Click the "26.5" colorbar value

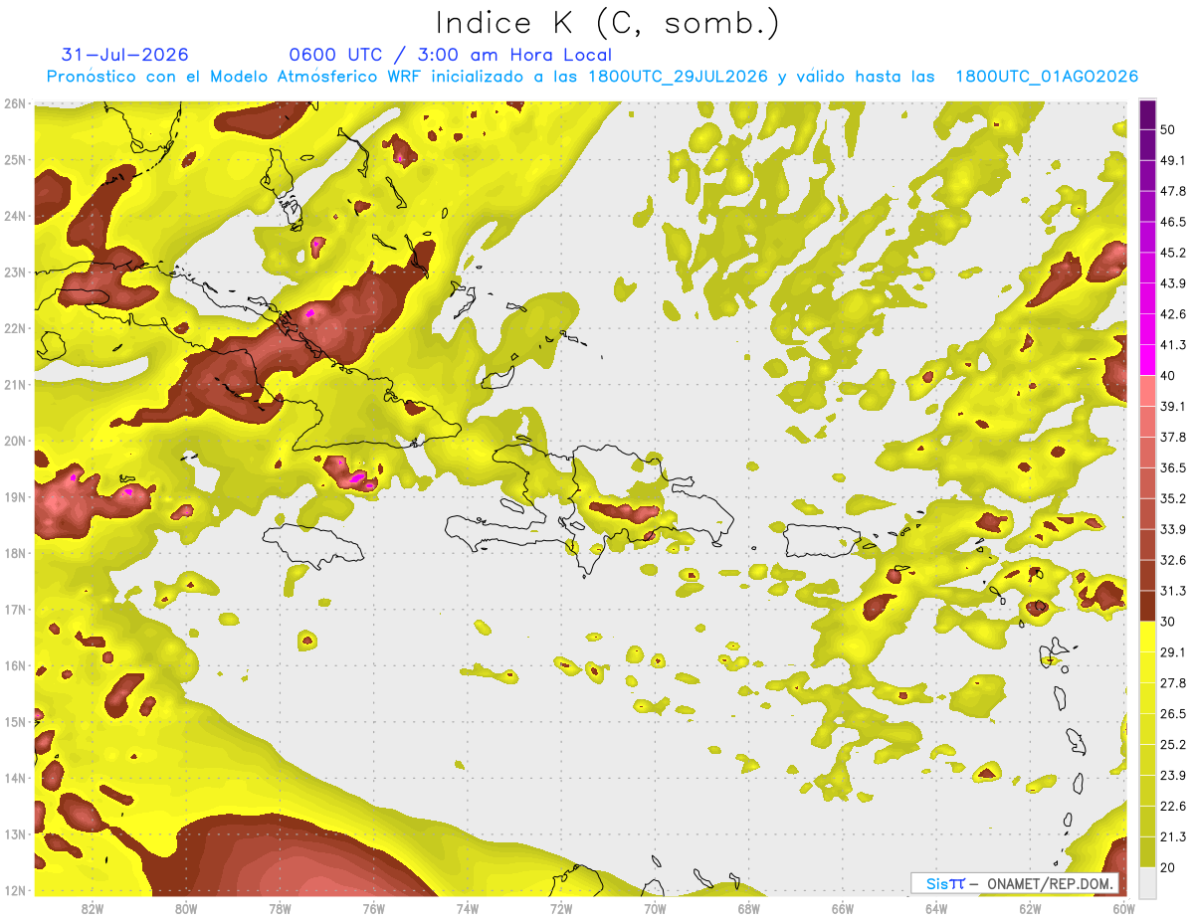[1174, 714]
